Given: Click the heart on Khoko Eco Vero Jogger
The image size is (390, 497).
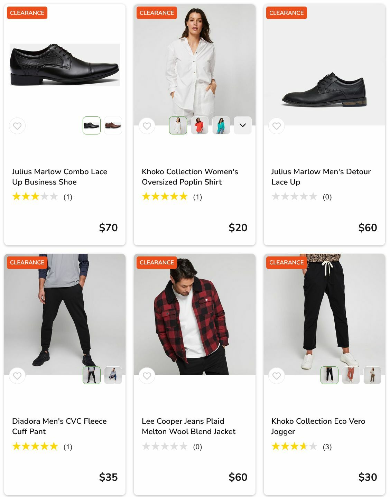Looking at the screenshot, I should coord(277,376).
